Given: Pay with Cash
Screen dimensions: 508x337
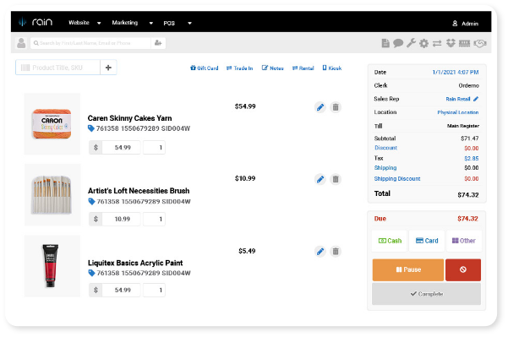Looking at the screenshot, I should [x=390, y=241].
